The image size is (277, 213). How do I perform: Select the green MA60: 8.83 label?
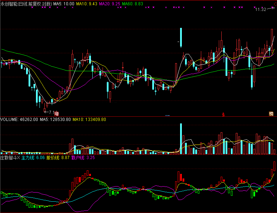(133, 4)
